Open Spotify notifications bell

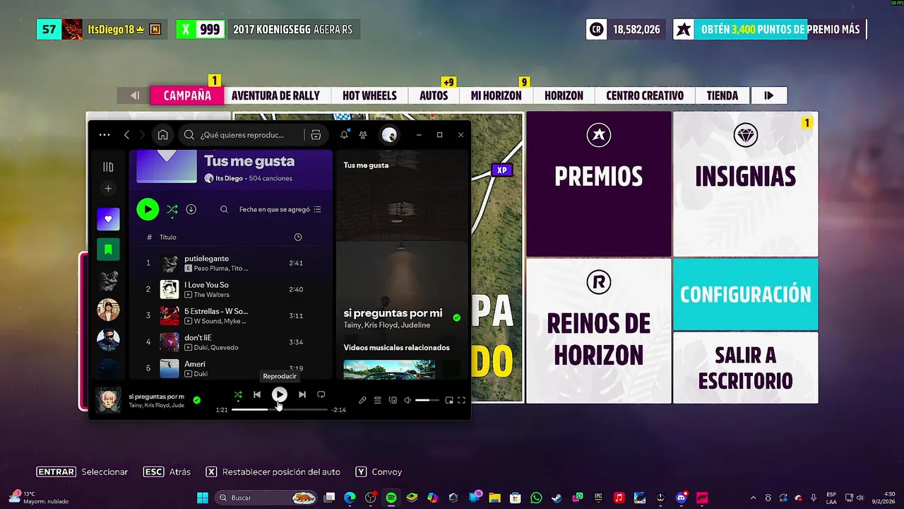coord(344,135)
